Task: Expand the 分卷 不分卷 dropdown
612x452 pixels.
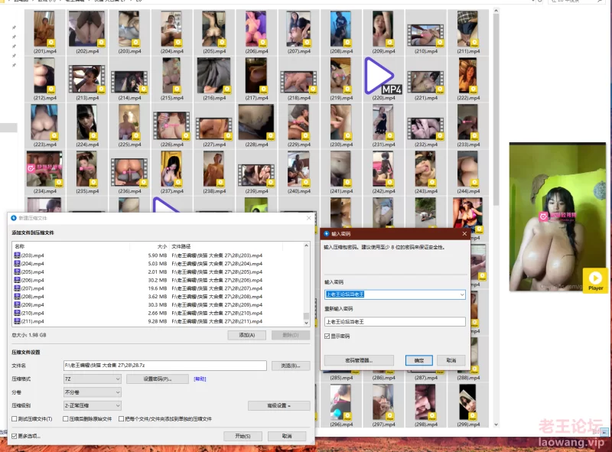Action: tap(92, 392)
